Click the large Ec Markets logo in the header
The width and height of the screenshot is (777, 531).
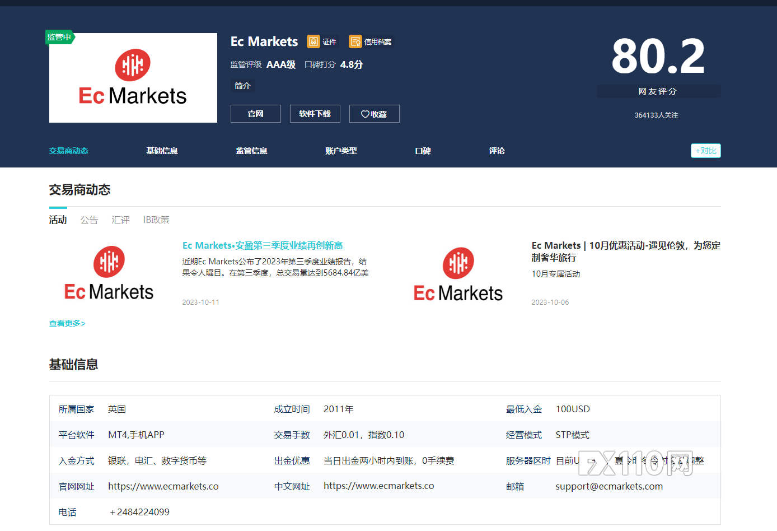point(133,78)
